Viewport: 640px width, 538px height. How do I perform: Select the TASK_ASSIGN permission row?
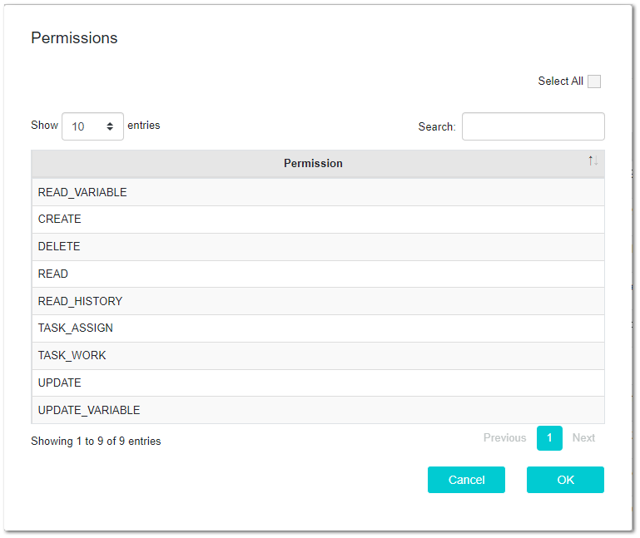(x=318, y=328)
